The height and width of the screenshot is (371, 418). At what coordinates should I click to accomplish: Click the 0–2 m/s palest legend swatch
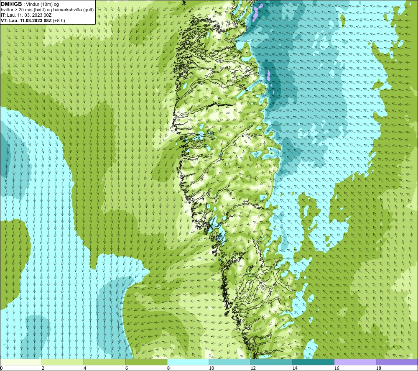(x=21, y=362)
